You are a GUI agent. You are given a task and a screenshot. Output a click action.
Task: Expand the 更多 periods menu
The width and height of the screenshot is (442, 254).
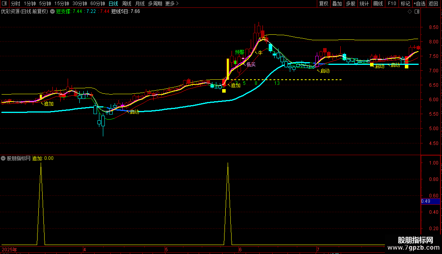pos(172,4)
